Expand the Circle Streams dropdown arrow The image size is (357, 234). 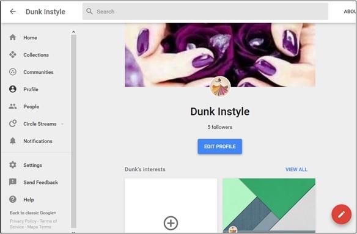[x=62, y=124]
